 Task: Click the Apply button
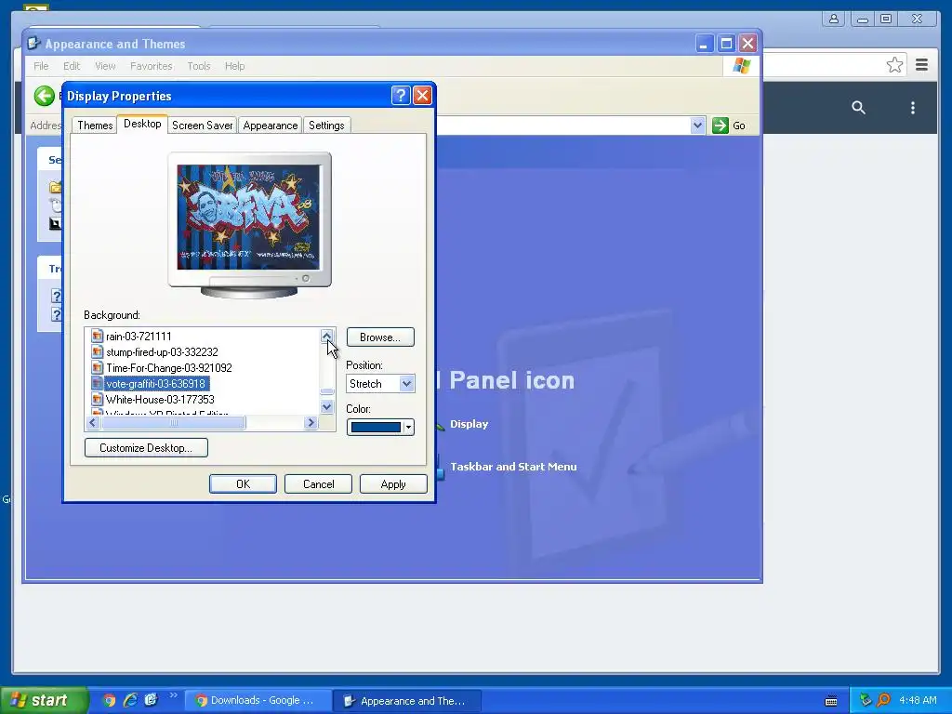393,483
